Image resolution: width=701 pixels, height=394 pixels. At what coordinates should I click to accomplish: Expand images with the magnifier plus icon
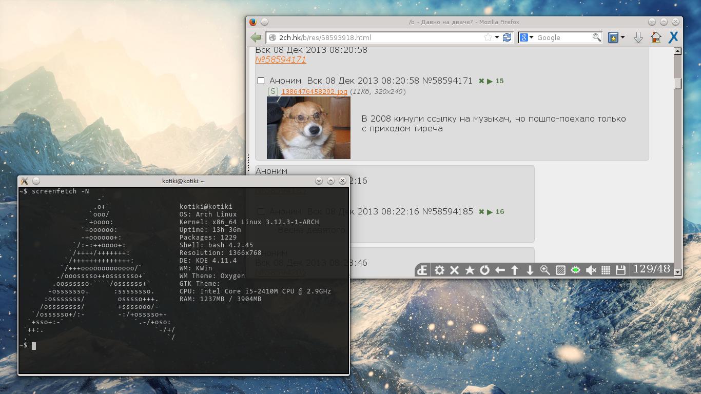(x=545, y=270)
